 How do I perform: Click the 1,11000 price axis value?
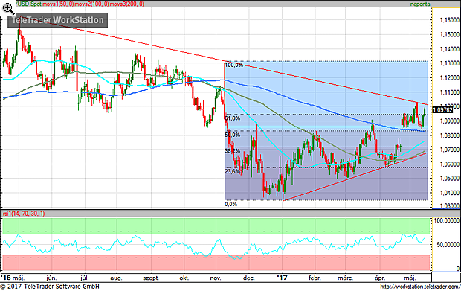(450, 92)
